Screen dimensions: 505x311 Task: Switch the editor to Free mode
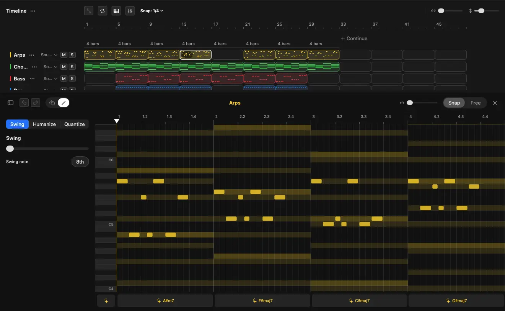tap(476, 103)
